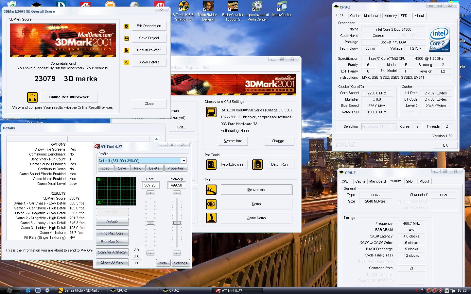Launch Internet Explorer from the quick launch
471x294 pixels.
point(28,290)
